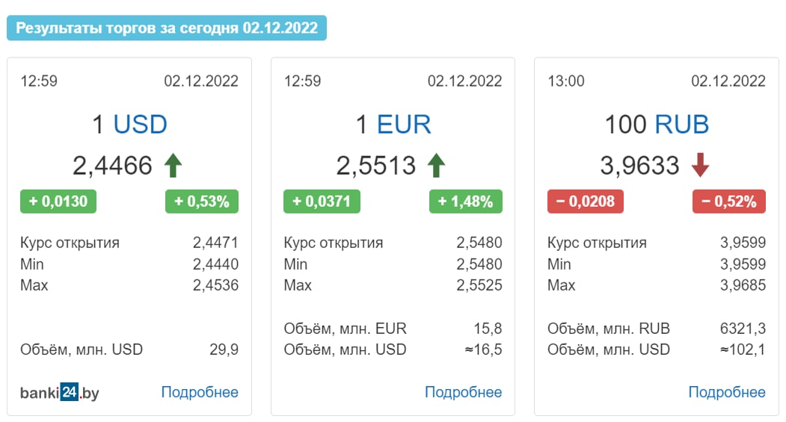Click the −0,0208 red RUB badge

pyautogui.click(x=586, y=201)
